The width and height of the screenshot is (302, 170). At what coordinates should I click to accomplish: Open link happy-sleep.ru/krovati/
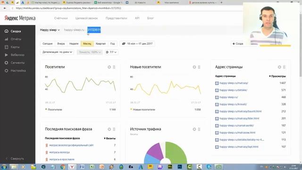[x=233, y=104]
